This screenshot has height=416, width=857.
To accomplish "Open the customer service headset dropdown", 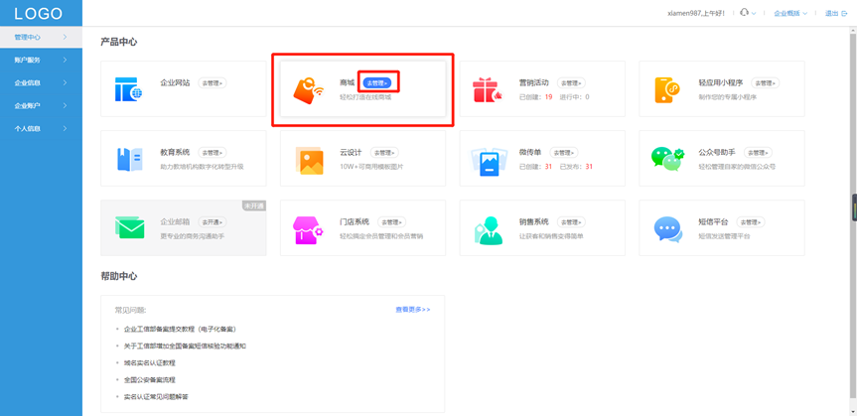I will pyautogui.click(x=748, y=13).
